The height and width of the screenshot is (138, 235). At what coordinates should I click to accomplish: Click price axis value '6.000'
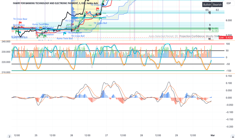229,20
